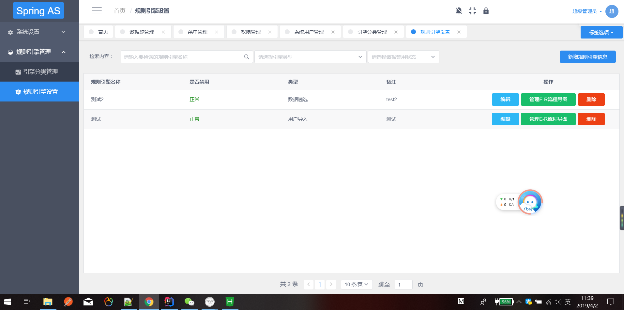Switch to the 数据源管理 tab
The image size is (624, 310).
pyautogui.click(x=140, y=32)
